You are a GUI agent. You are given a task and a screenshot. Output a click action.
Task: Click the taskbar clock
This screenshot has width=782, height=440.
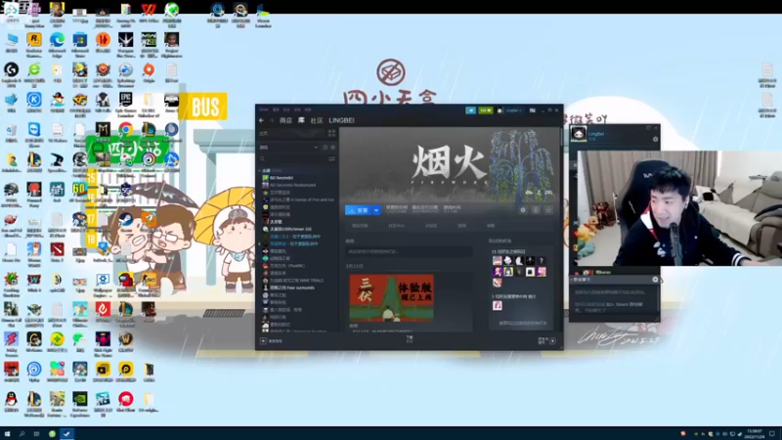pyautogui.click(x=754, y=433)
